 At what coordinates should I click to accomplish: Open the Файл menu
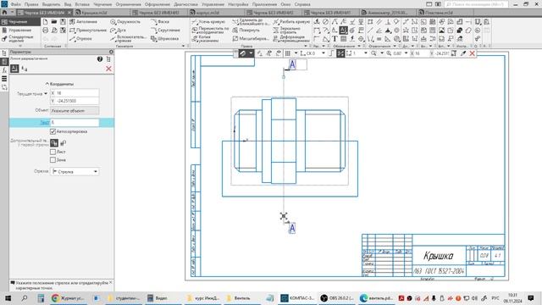point(15,4)
